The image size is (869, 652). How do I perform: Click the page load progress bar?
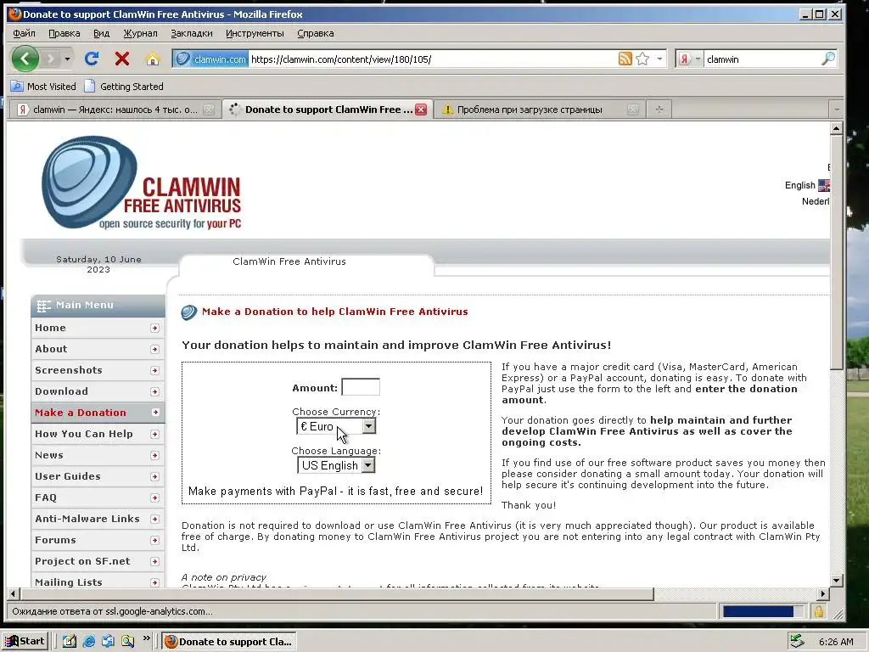[x=763, y=611]
